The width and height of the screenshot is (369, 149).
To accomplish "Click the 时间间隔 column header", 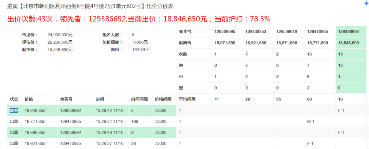I will pos(139,99).
